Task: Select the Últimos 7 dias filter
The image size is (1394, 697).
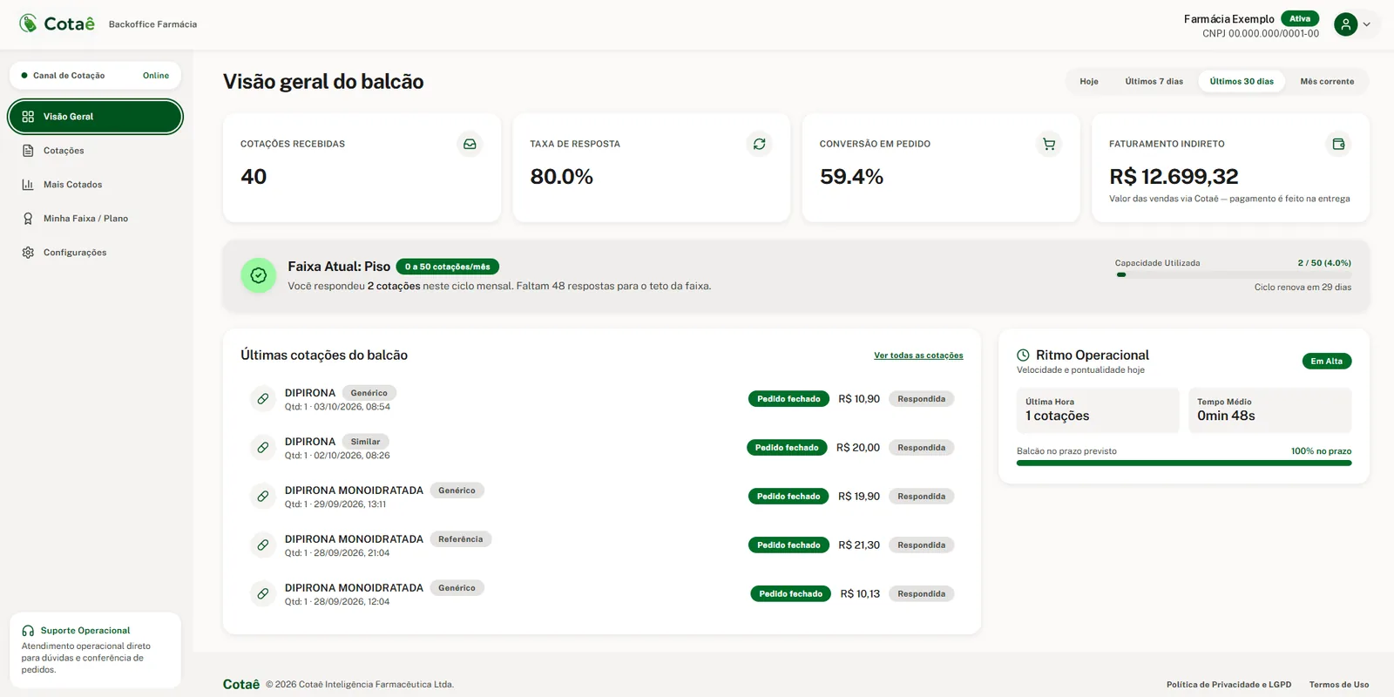Action: coord(1154,81)
